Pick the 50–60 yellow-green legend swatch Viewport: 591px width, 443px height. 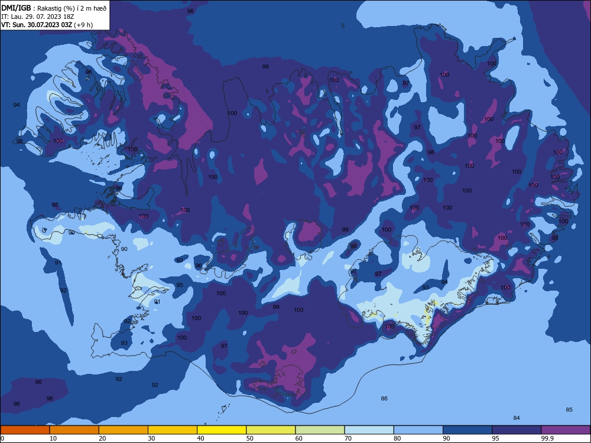click(x=271, y=430)
